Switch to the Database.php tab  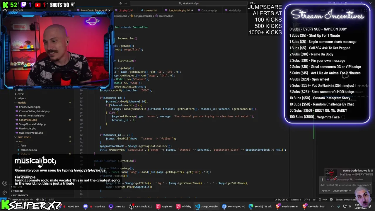tap(209, 10)
